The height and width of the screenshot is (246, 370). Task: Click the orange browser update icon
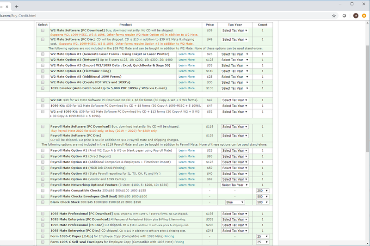[x=364, y=16]
